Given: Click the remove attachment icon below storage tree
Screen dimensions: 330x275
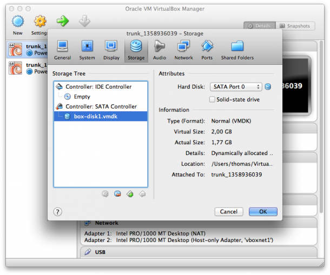Looking at the screenshot, I should tap(117, 194).
